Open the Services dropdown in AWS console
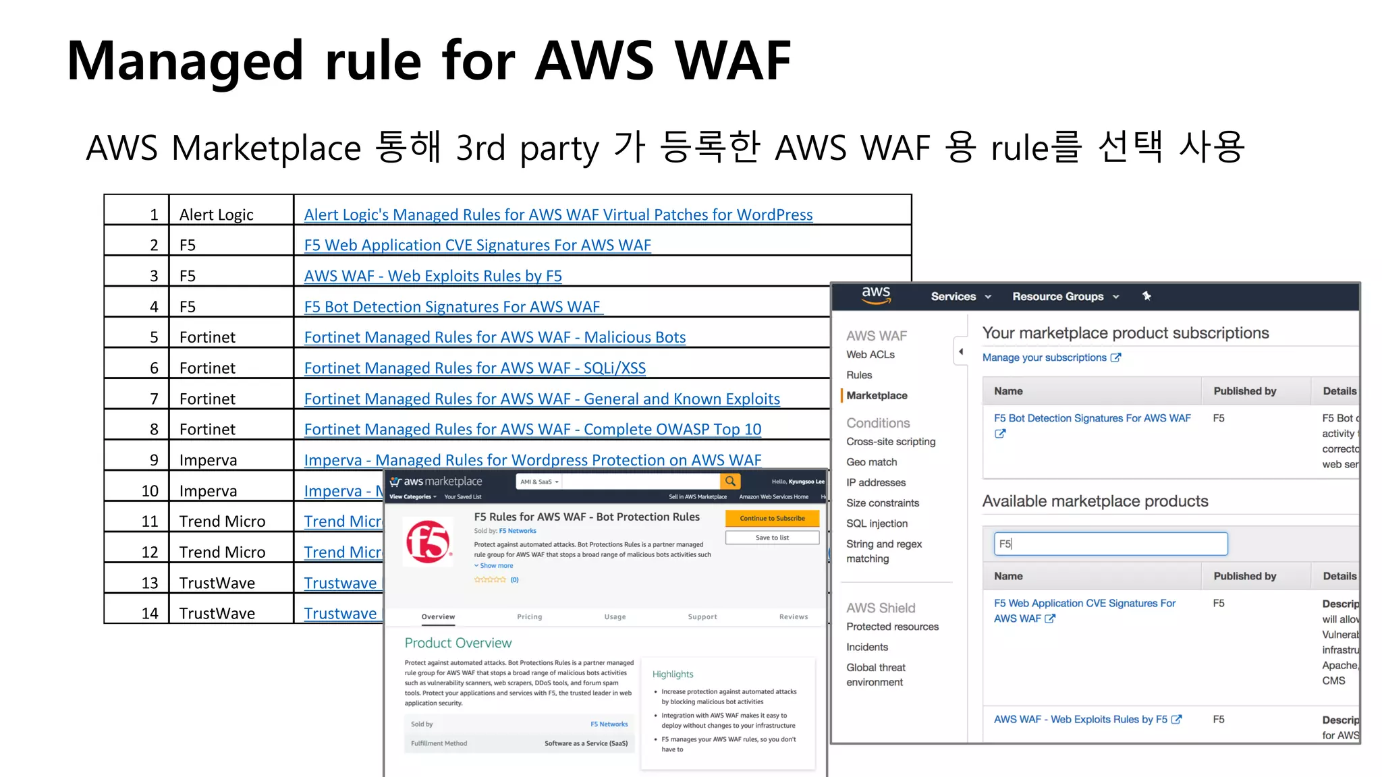The image size is (1382, 777). pyautogui.click(x=961, y=297)
